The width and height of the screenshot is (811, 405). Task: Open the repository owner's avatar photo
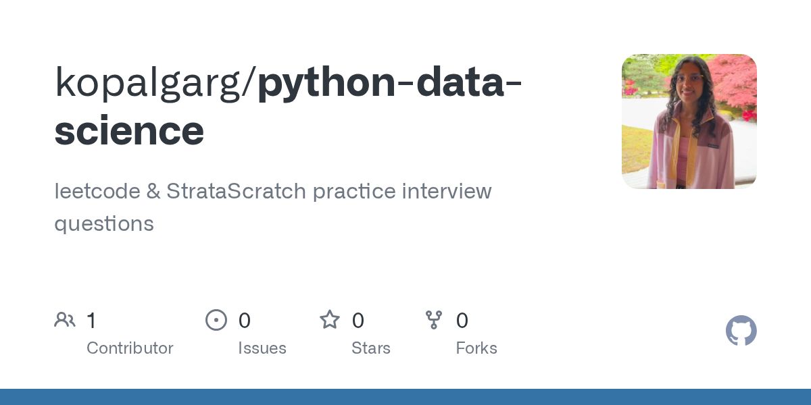[689, 122]
